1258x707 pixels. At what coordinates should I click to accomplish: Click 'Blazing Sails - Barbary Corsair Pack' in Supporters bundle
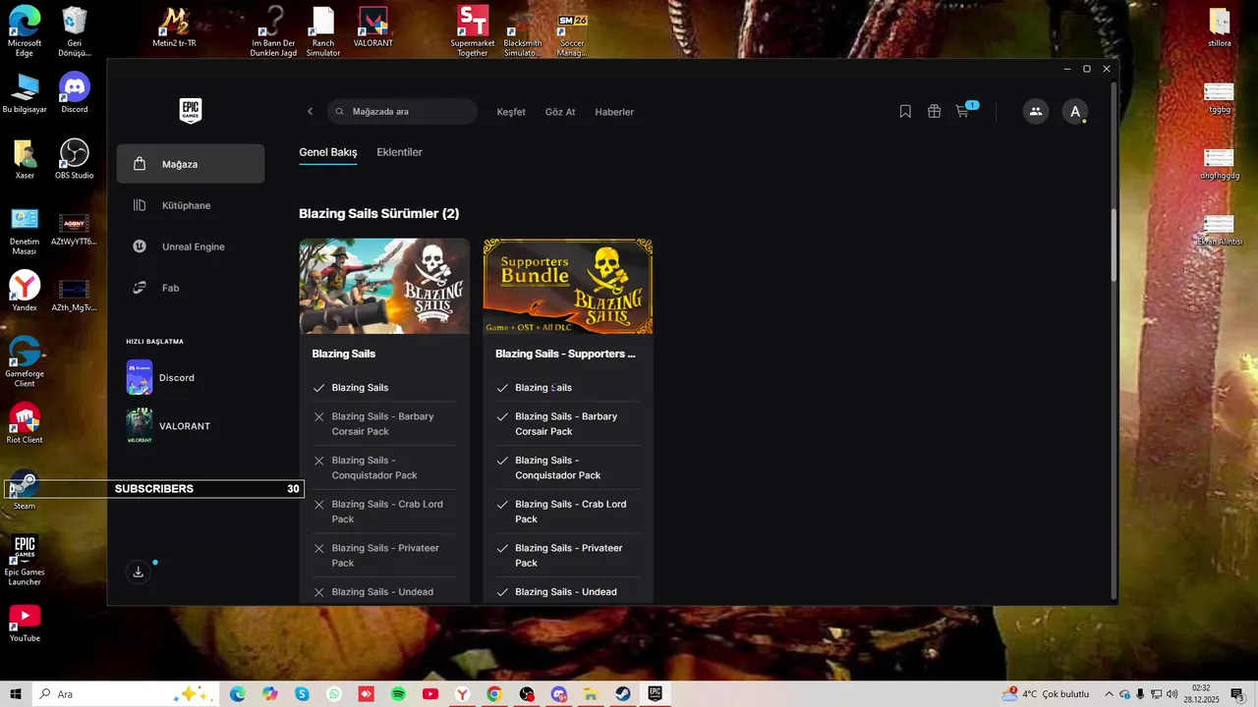coord(568,424)
